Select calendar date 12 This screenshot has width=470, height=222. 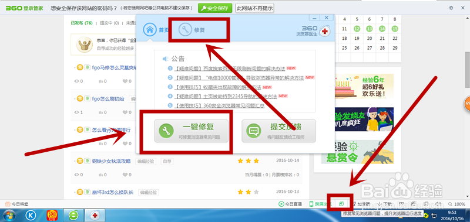point(357,29)
